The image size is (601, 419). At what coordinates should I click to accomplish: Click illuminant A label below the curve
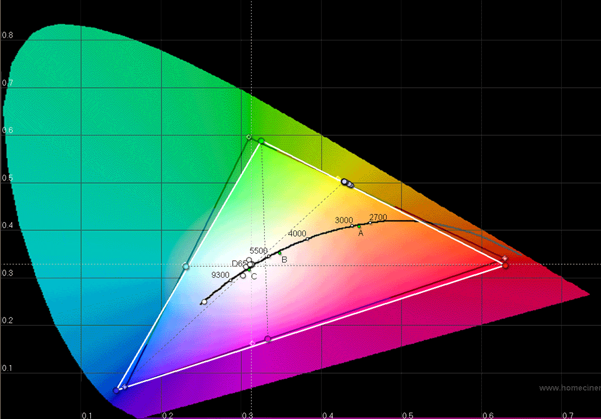361,233
